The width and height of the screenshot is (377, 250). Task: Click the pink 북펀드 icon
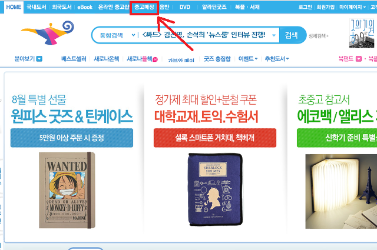[x=359, y=59]
